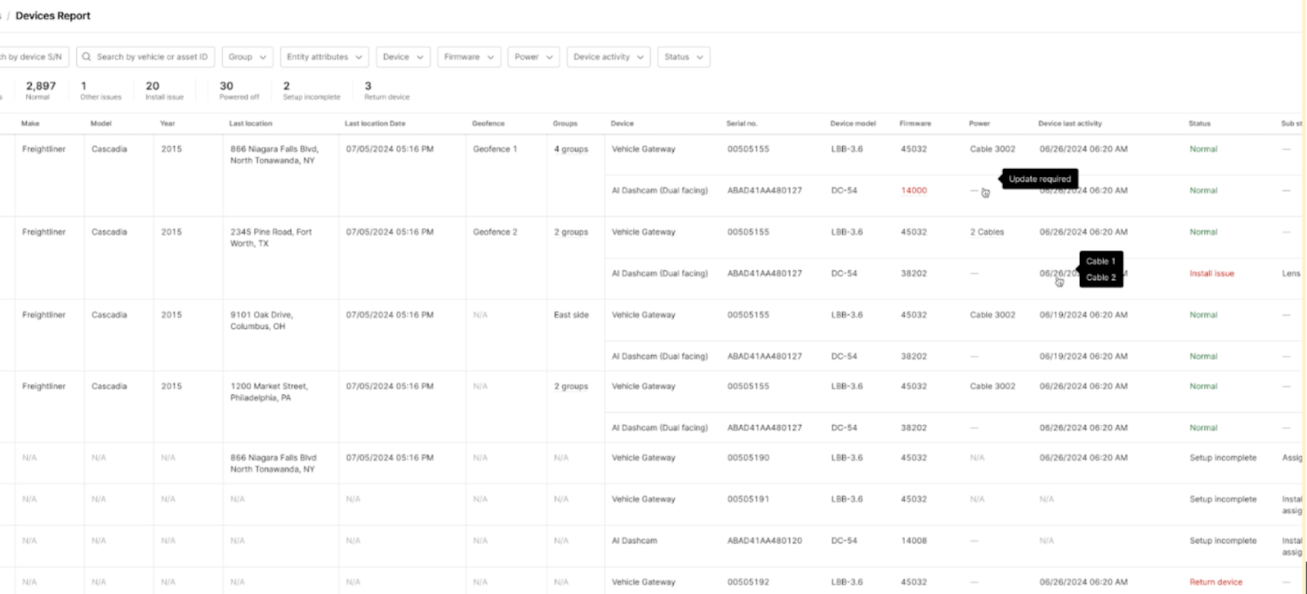The height and width of the screenshot is (594, 1307).
Task: Show the 2 Setup incomplete devices
Action: point(310,90)
